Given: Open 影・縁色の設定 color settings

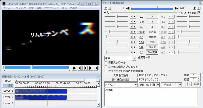Looking at the screenshot, I should pos(121,80).
